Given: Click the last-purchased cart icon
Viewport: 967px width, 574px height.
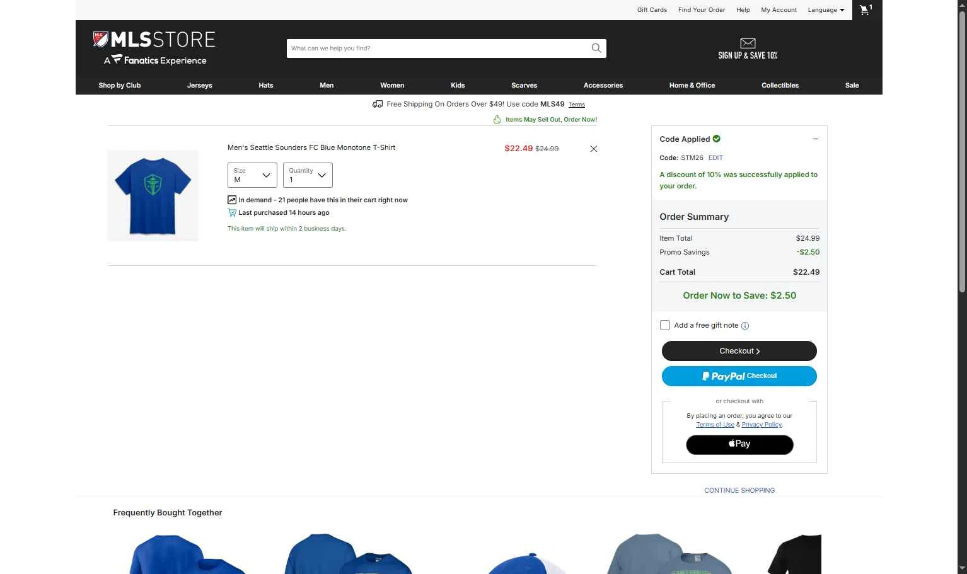Looking at the screenshot, I should click(232, 212).
